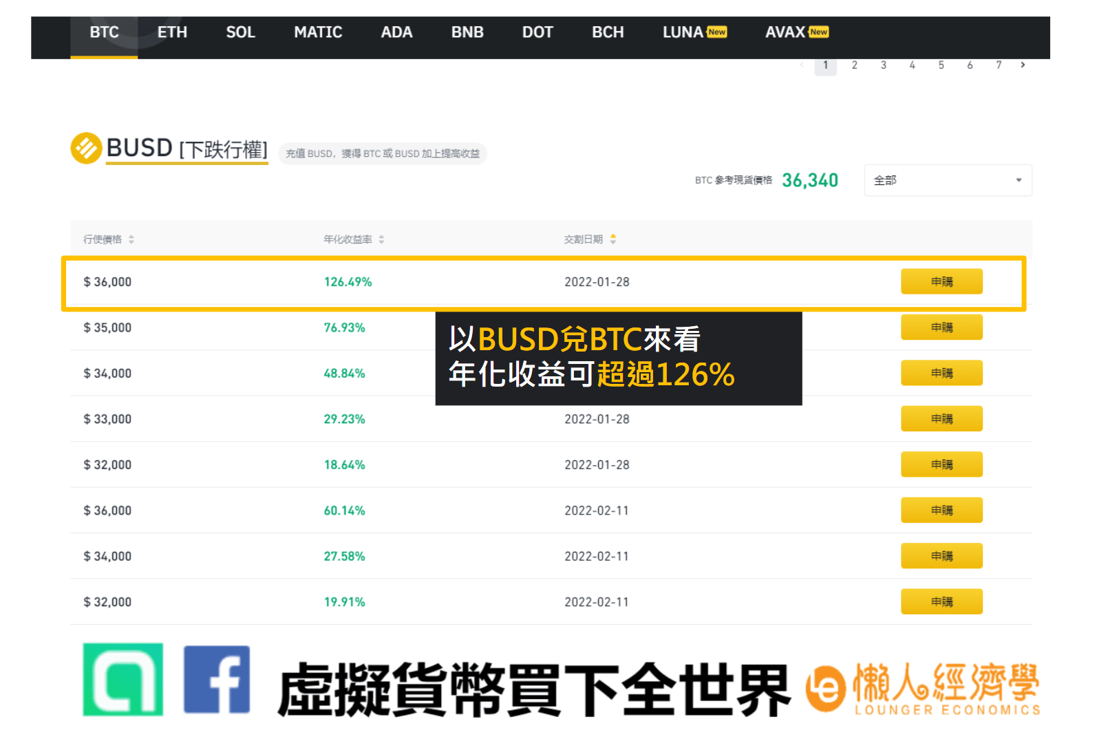Subscribe to the $32,000 18.64% product
Viewport: 1117px width, 743px height.
[x=942, y=464]
